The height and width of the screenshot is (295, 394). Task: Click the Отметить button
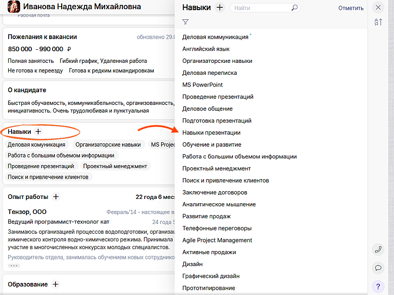pos(351,8)
